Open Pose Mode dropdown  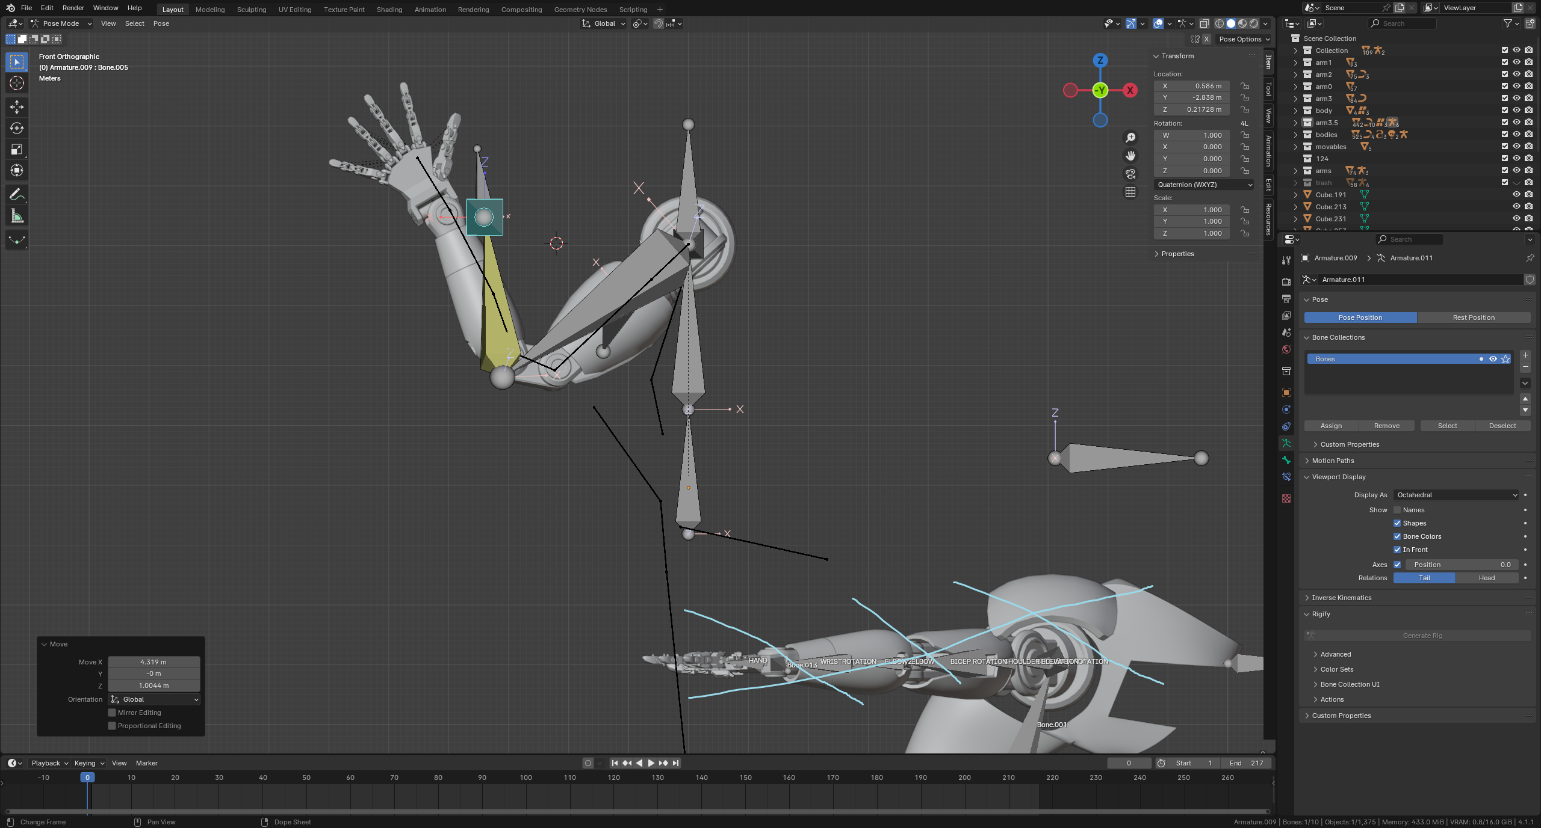click(61, 23)
